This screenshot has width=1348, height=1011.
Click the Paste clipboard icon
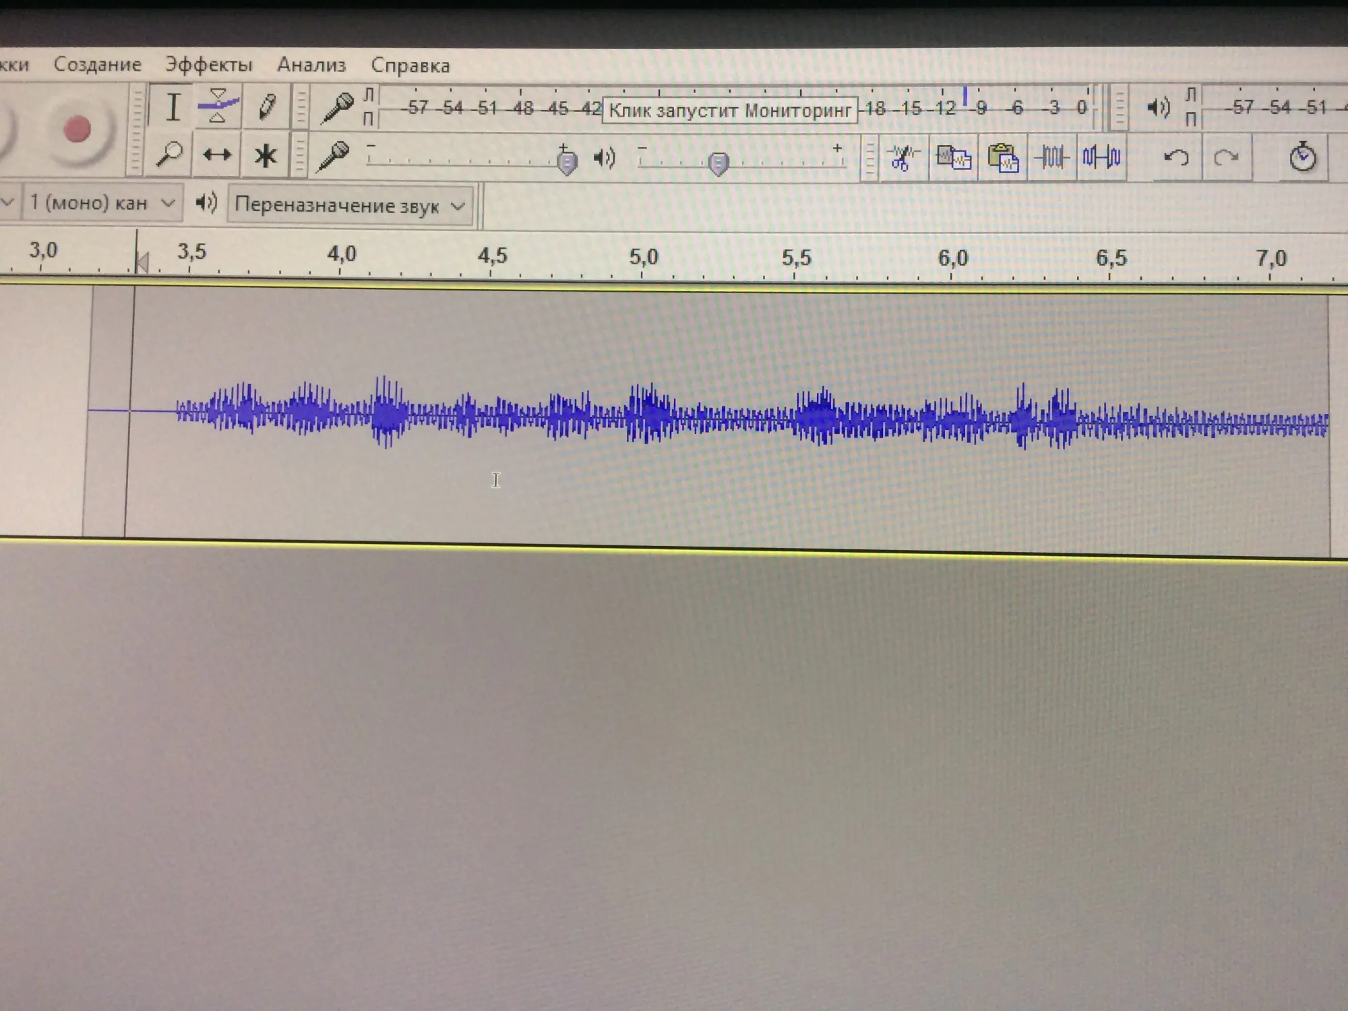1003,158
